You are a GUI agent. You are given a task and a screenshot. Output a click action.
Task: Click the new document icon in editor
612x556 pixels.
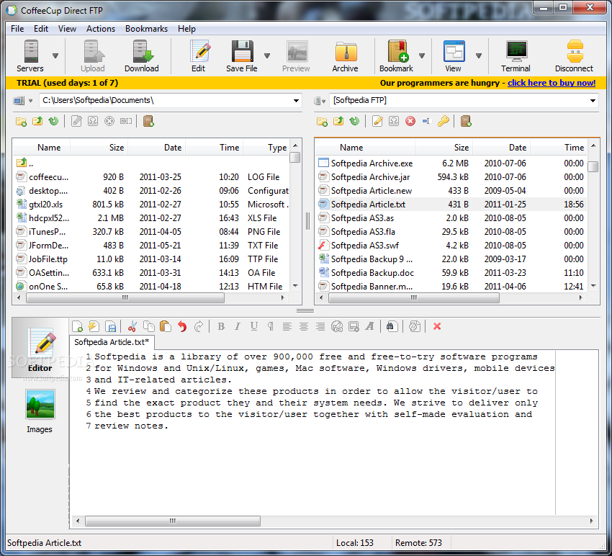(x=77, y=326)
